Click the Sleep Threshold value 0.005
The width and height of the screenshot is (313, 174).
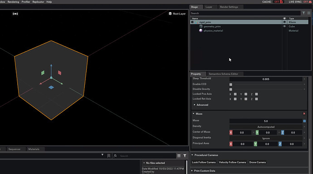pyautogui.click(x=266, y=79)
